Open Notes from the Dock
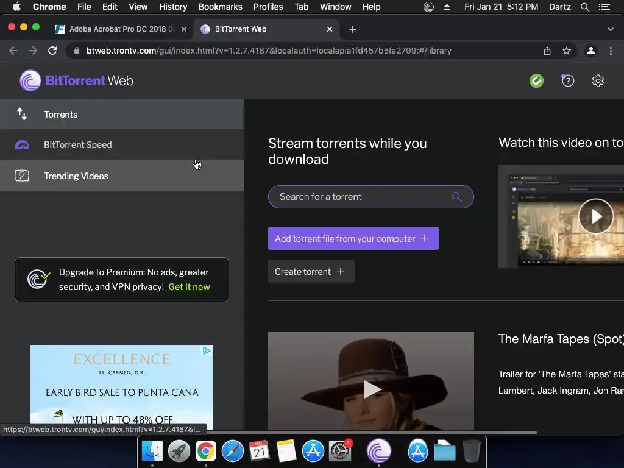The image size is (624, 468). pyautogui.click(x=286, y=452)
